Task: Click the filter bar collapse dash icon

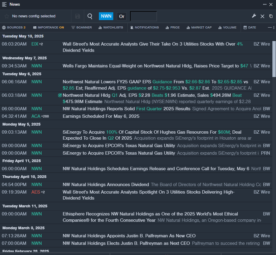Action: [270, 28]
